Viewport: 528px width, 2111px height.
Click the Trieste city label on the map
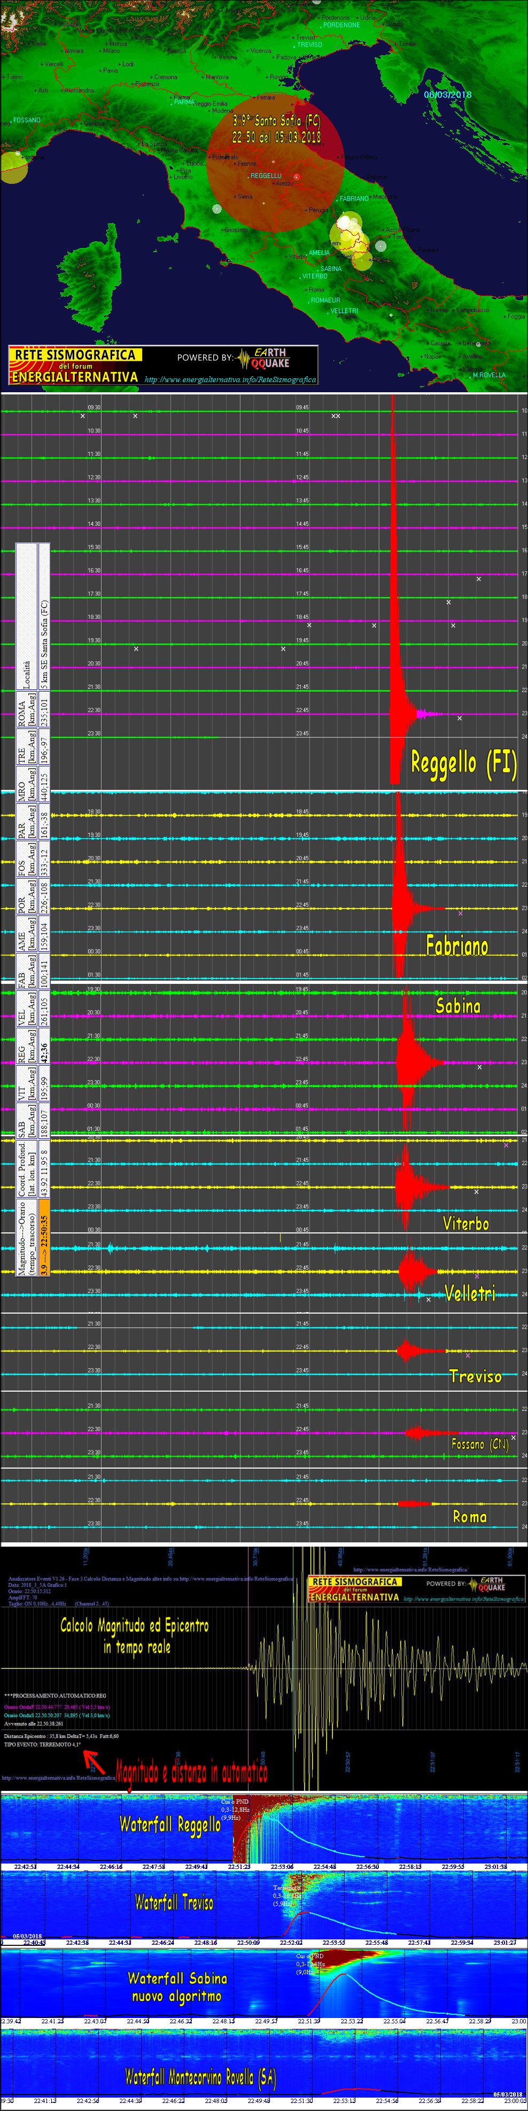pyautogui.click(x=407, y=43)
